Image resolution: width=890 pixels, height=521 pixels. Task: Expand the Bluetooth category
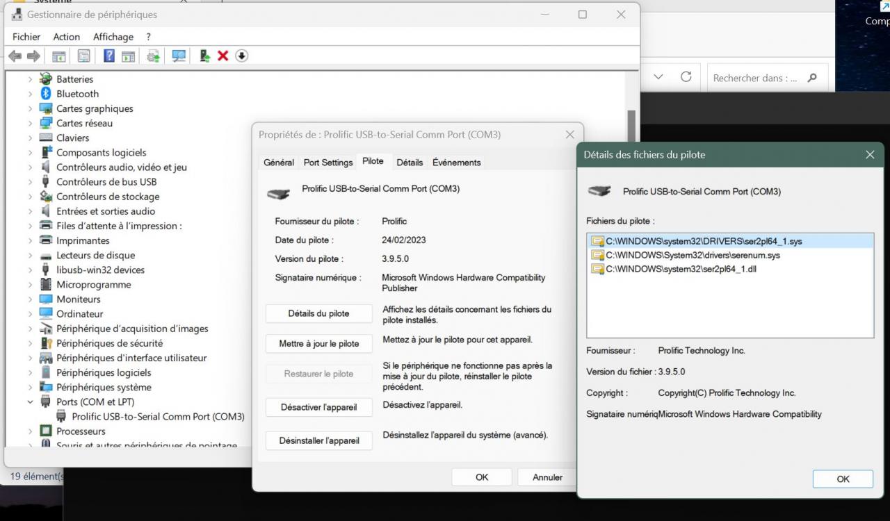coord(30,94)
